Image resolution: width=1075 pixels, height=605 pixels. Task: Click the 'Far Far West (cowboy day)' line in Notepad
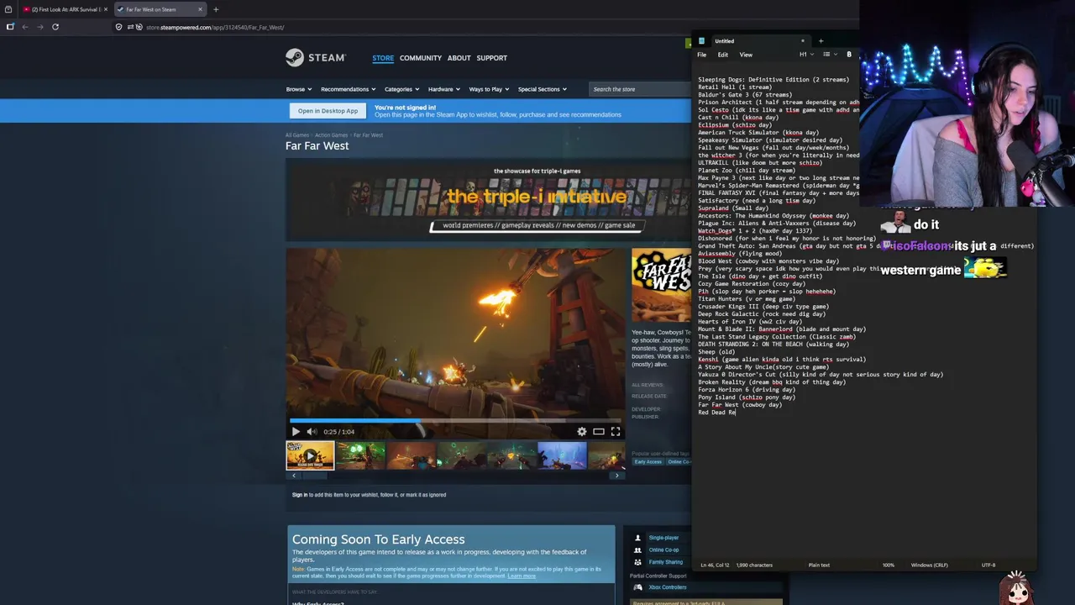pyautogui.click(x=740, y=405)
